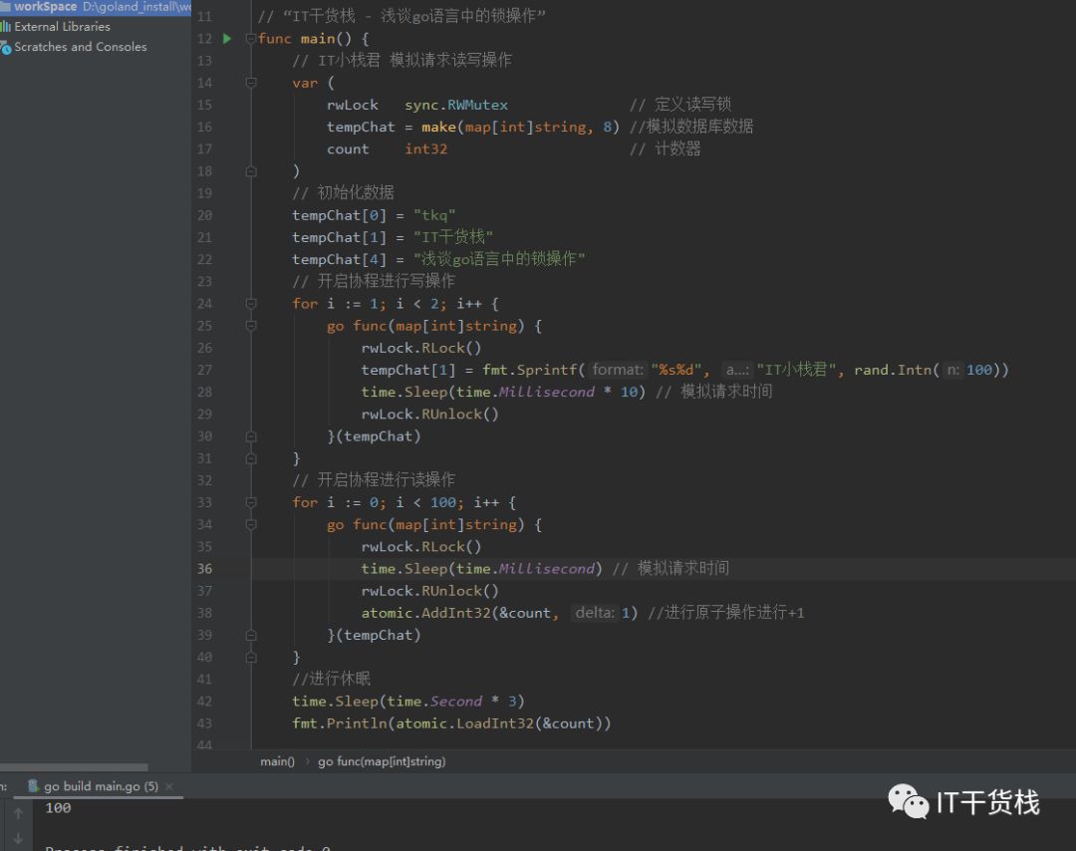Click time.Second on line 42
The image size is (1076, 851).
pos(434,702)
